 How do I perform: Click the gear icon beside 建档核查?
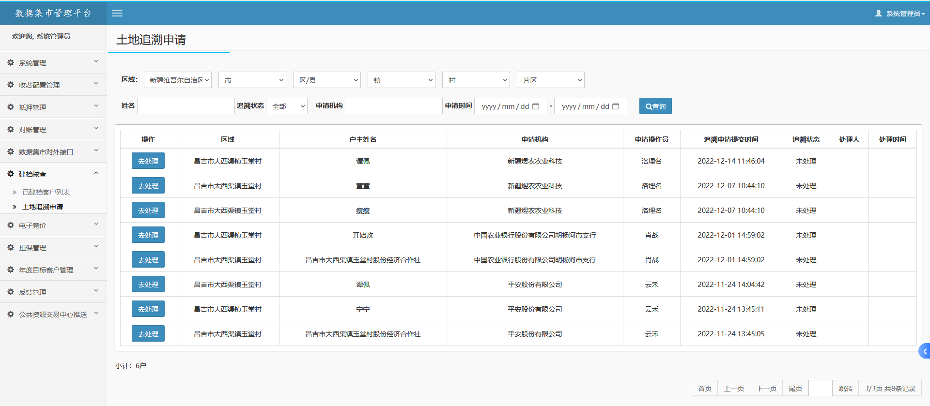pyautogui.click(x=11, y=174)
